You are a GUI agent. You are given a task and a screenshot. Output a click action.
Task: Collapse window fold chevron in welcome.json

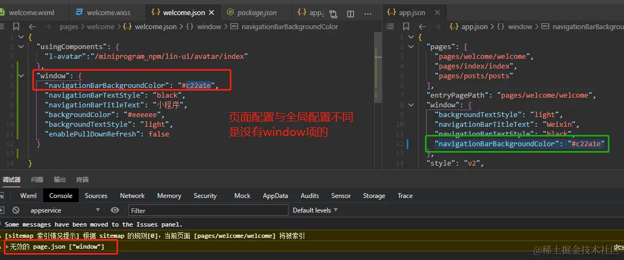[20, 76]
